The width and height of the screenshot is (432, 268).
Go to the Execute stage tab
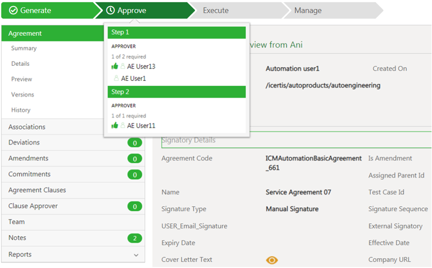tap(216, 10)
